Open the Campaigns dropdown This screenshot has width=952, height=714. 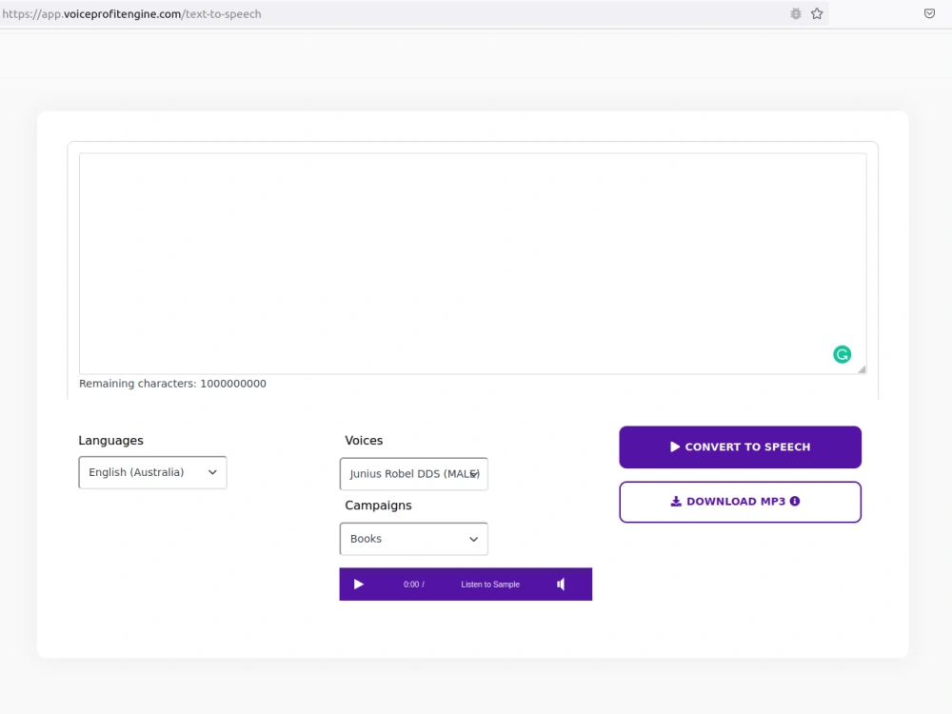[413, 539]
